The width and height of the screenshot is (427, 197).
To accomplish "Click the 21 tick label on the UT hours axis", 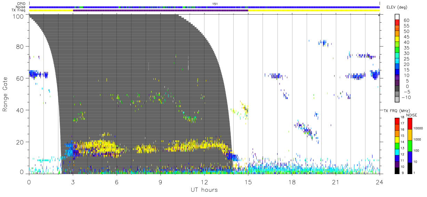I will pos(336,182).
